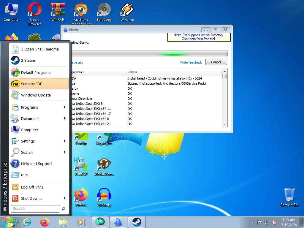Open Default Programs menu item
Screen dimensions: 304x228
[x=39, y=73]
